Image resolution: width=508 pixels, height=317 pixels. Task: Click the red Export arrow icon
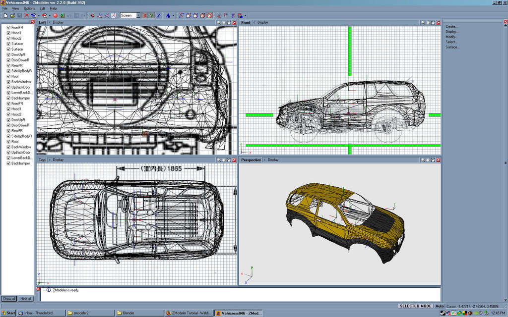[44, 15]
